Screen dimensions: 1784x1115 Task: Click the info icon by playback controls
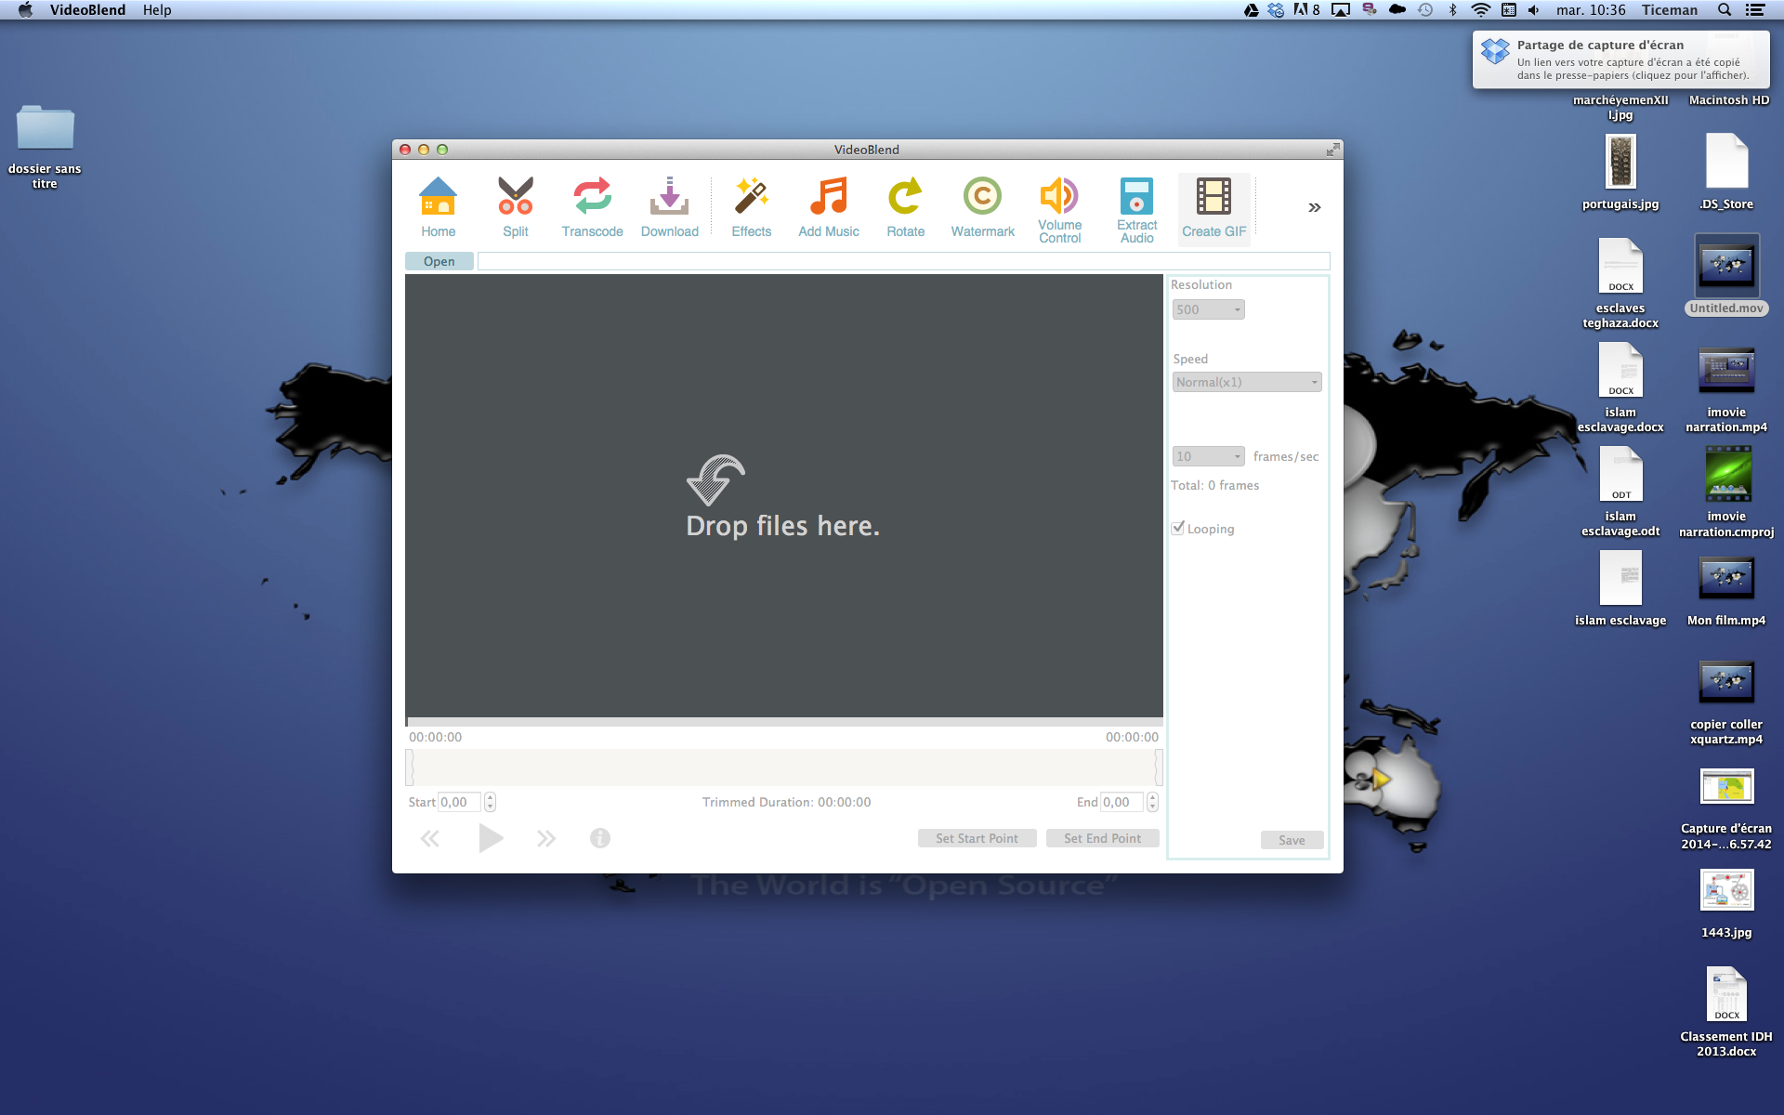[600, 838]
